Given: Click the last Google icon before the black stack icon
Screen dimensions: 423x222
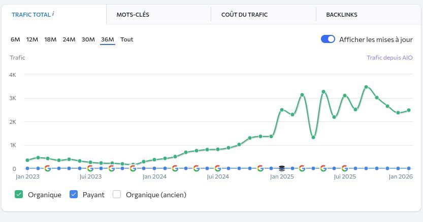Looking at the screenshot, I should click(x=260, y=168).
